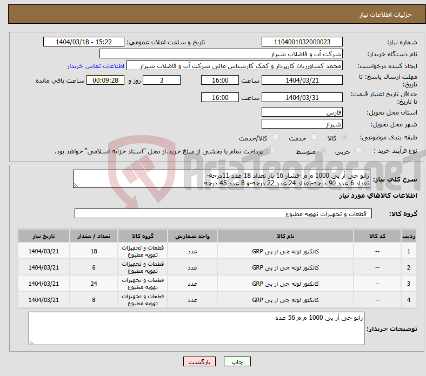426x376 pixels.
Task: Select the کالا radio button
Action: (344, 137)
